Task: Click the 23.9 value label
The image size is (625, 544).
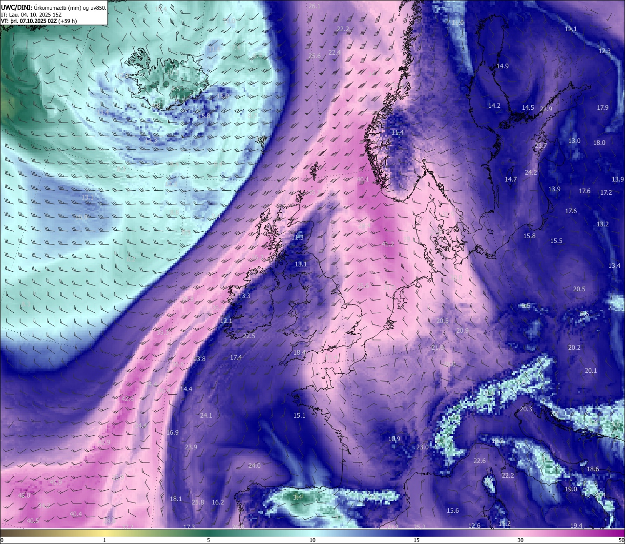Action: pos(191,447)
